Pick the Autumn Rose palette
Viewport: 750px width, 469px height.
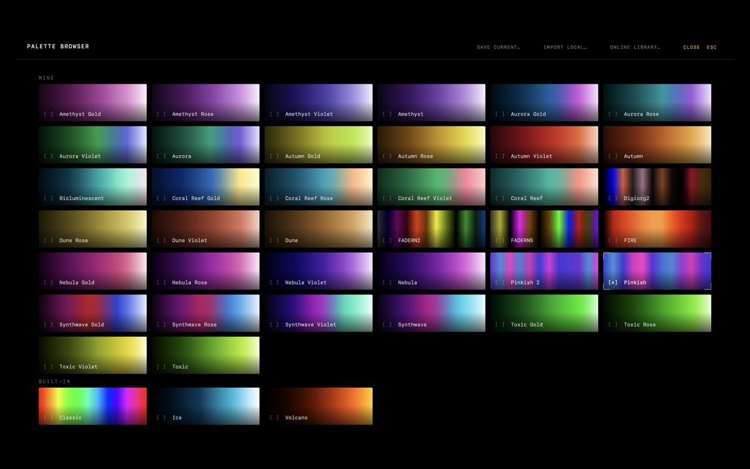(431, 144)
